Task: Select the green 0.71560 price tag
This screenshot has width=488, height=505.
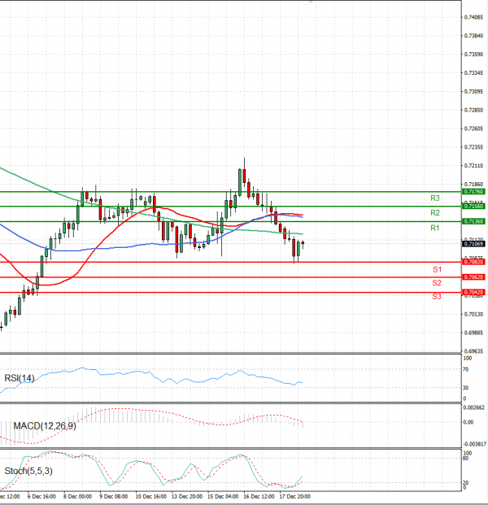Action: tap(473, 206)
